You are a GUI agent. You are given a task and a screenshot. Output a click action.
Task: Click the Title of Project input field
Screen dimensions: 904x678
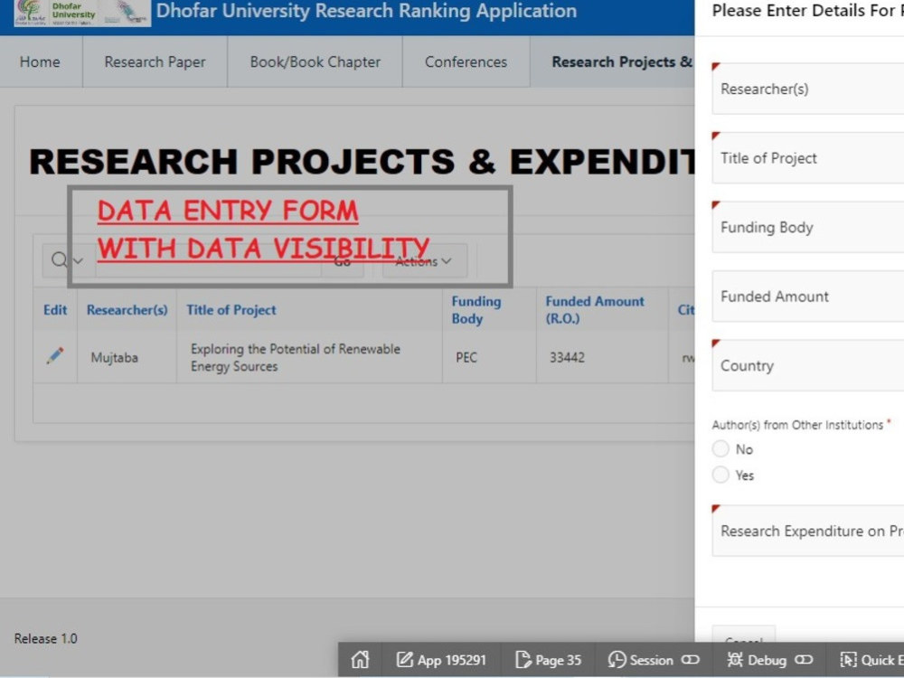coord(807,158)
